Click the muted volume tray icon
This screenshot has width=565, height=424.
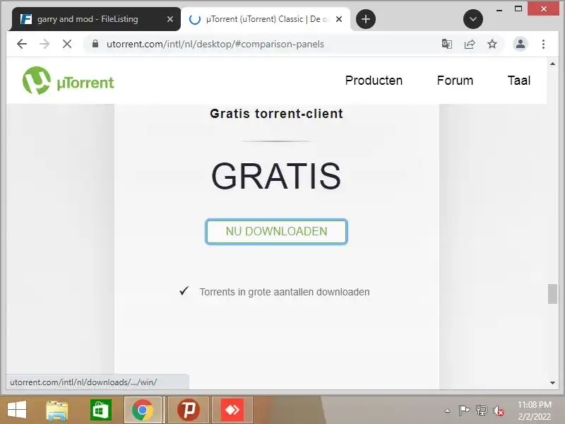499,411
